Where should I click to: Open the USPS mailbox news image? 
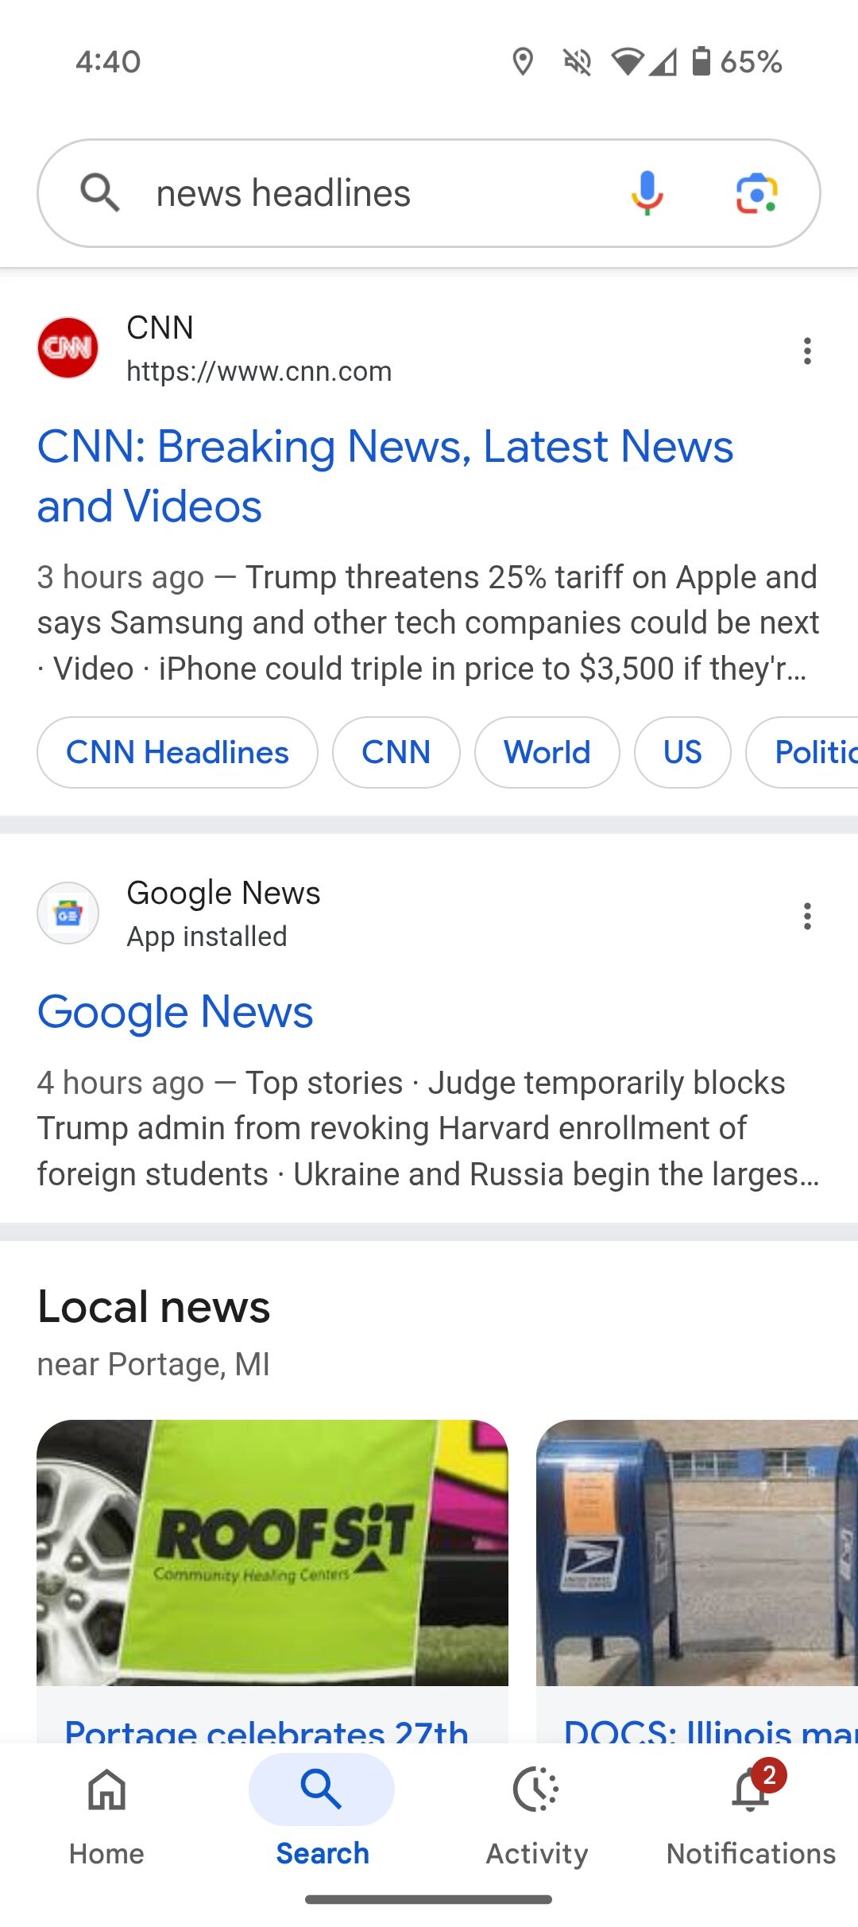(696, 1552)
